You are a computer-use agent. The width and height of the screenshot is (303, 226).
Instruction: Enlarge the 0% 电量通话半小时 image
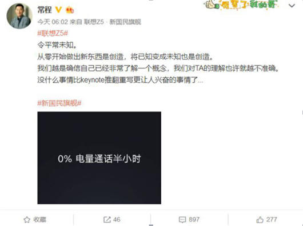pyautogui.click(x=99, y=158)
